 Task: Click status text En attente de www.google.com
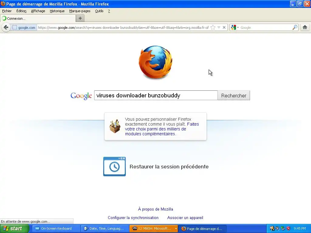[26, 221]
